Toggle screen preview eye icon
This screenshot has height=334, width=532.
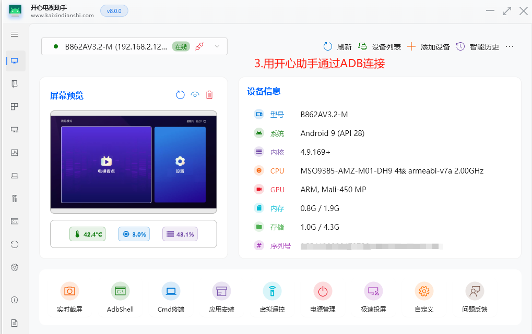point(195,95)
